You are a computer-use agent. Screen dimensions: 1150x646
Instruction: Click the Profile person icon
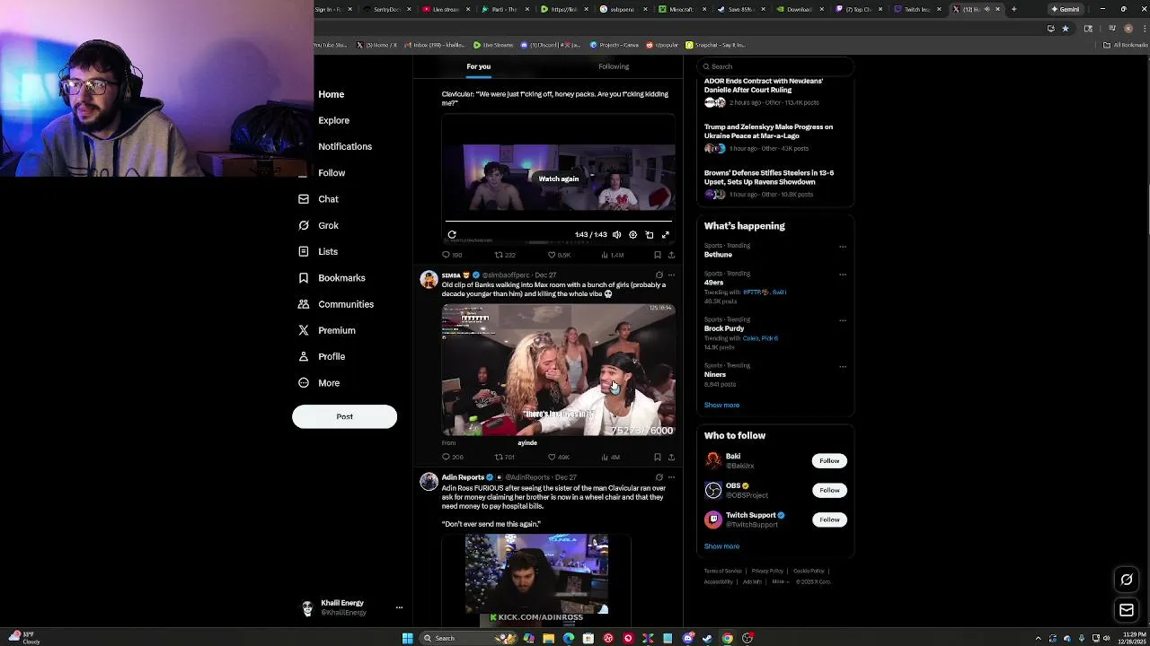(304, 356)
